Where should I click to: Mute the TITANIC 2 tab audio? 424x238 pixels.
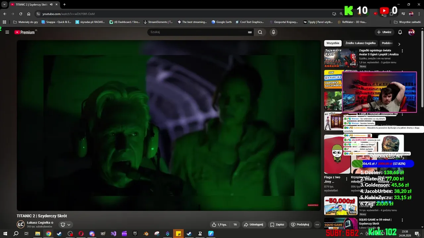[51, 5]
